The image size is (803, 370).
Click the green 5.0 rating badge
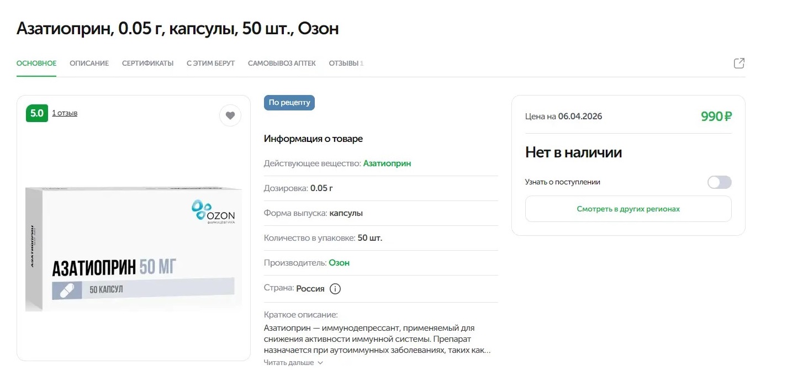[36, 113]
